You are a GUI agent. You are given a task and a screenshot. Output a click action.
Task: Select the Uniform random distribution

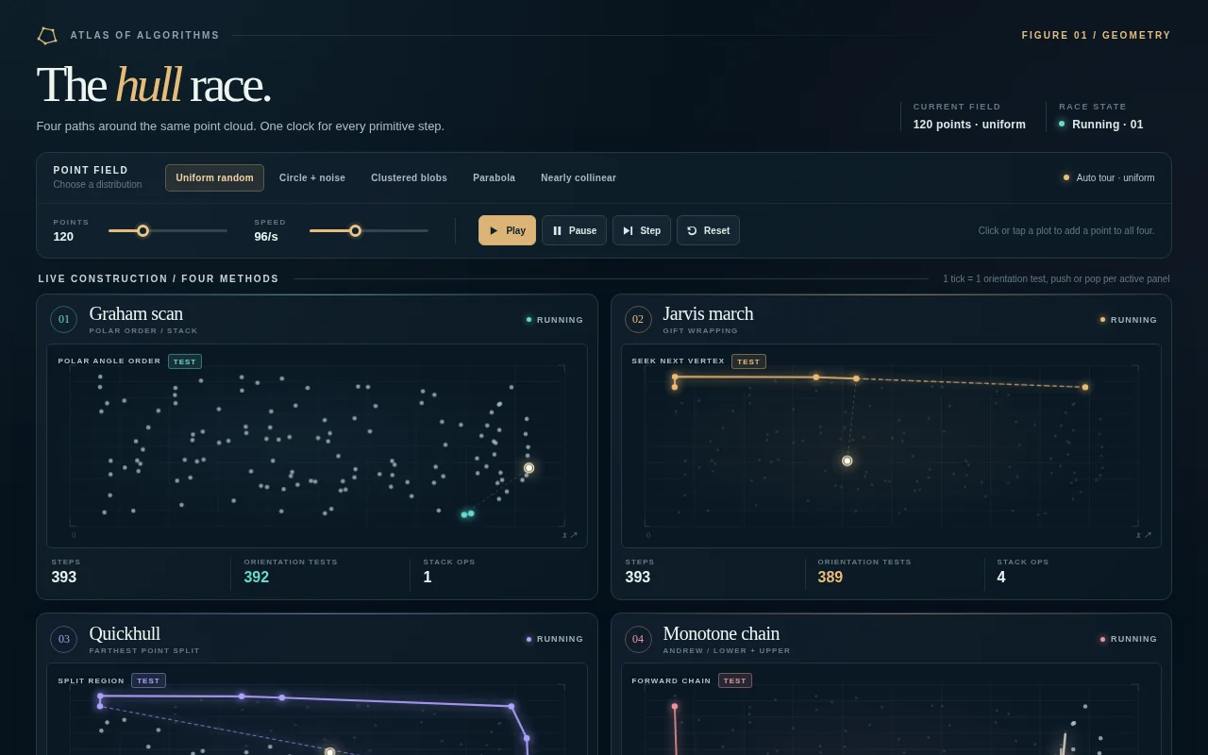tap(214, 177)
